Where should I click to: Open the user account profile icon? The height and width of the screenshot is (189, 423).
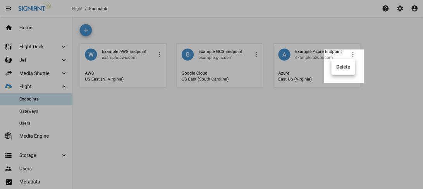coord(414,9)
